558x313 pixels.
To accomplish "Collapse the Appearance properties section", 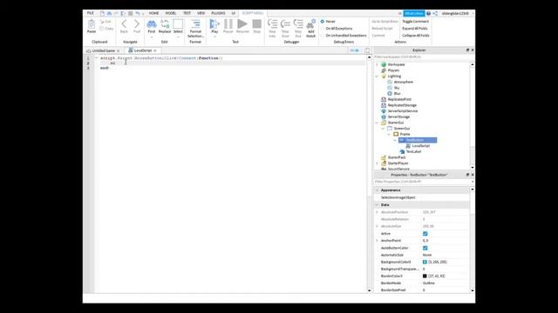I will 377,190.
